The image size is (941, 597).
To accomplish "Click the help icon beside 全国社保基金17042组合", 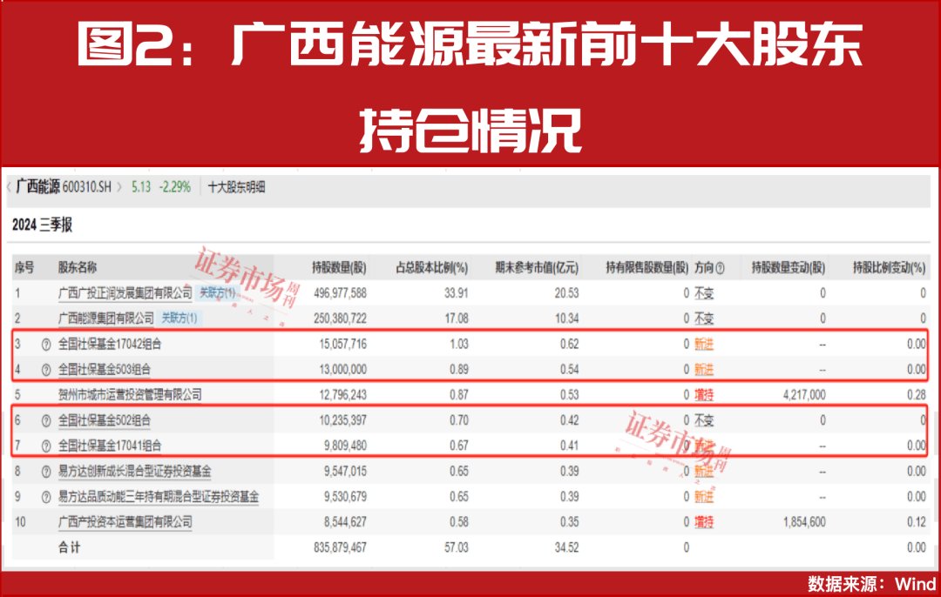I will coord(45,344).
